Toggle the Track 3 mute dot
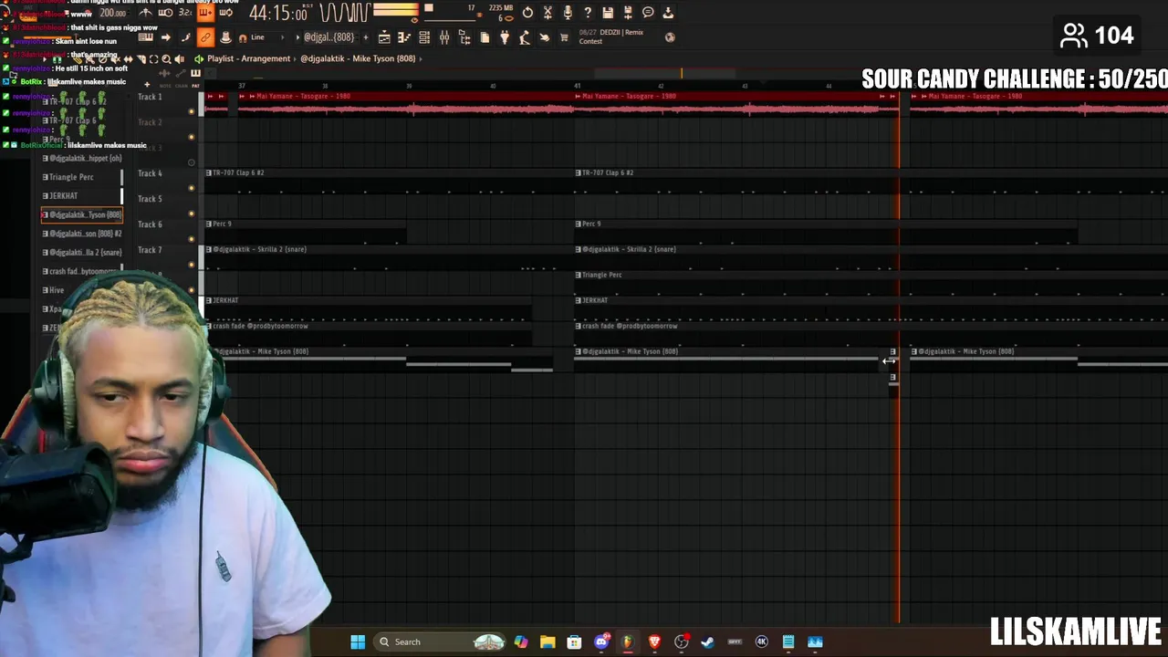Screen dimensions: 1168x657 point(192,162)
